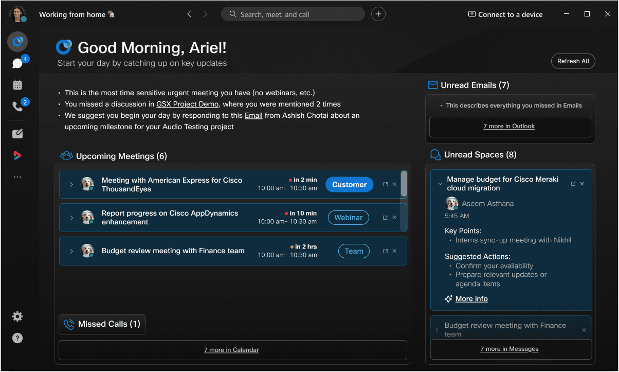Click the plus button next to search

(378, 14)
